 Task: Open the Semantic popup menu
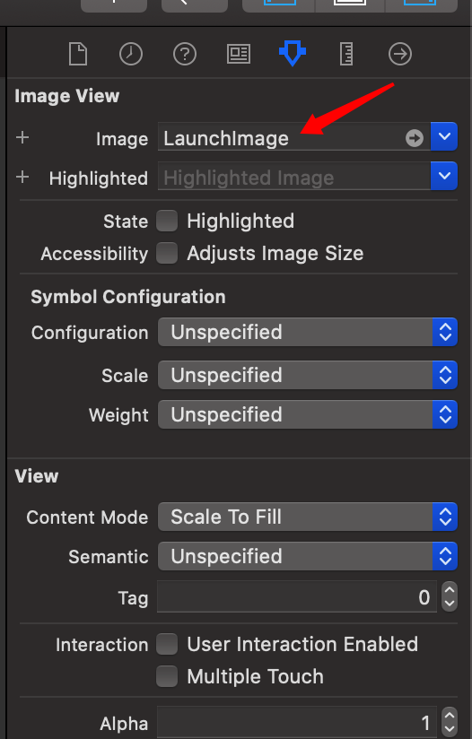coord(308,556)
